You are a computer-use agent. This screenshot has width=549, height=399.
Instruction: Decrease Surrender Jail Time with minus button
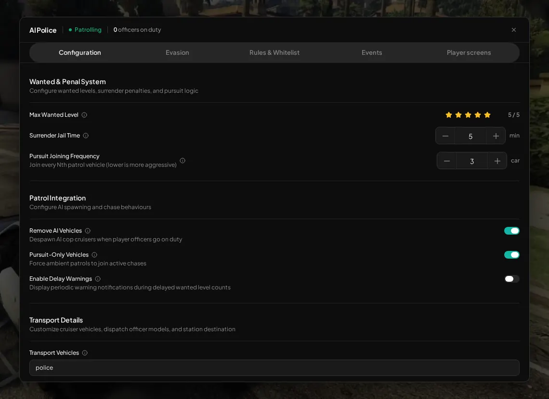(445, 136)
